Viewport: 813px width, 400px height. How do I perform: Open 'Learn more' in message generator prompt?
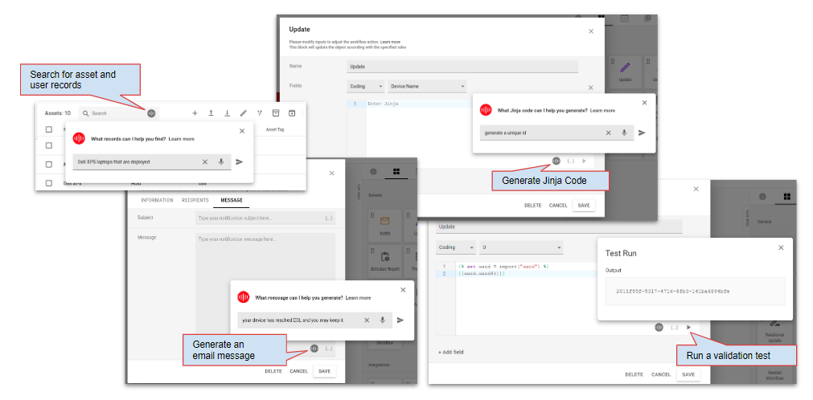pyautogui.click(x=359, y=298)
